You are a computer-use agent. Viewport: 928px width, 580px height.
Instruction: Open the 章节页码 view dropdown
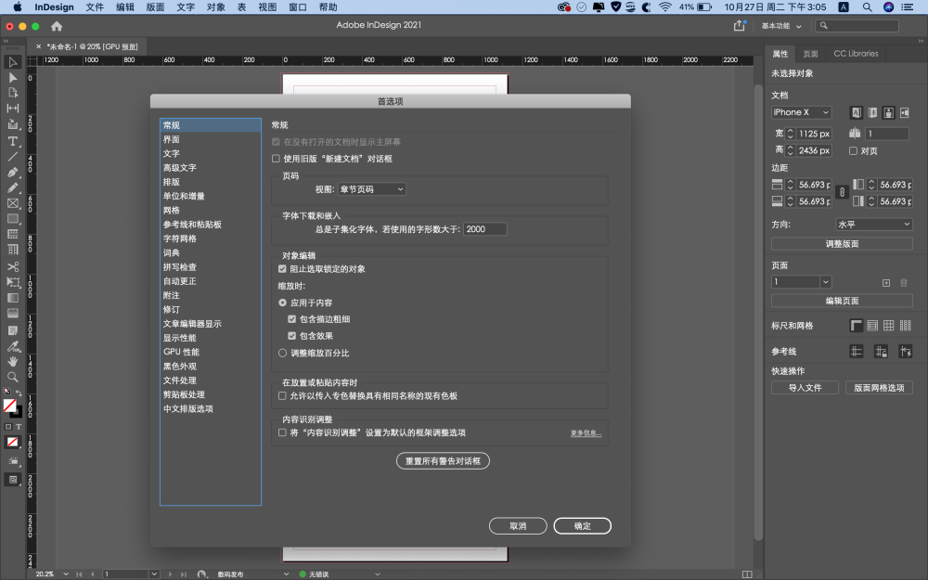[x=371, y=189]
